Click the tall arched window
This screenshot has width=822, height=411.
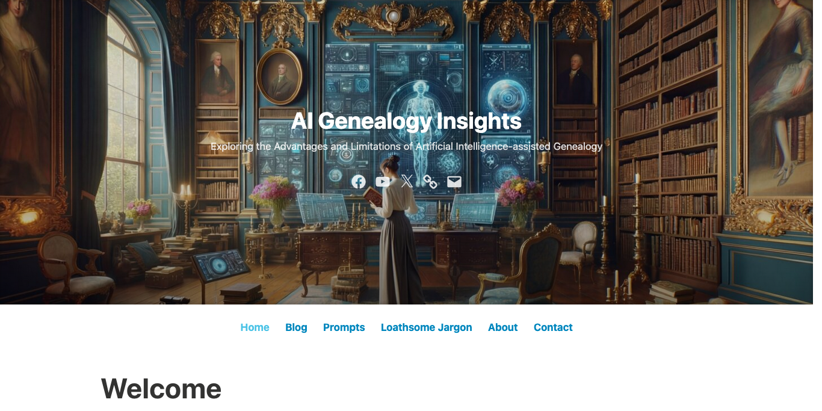tap(125, 114)
